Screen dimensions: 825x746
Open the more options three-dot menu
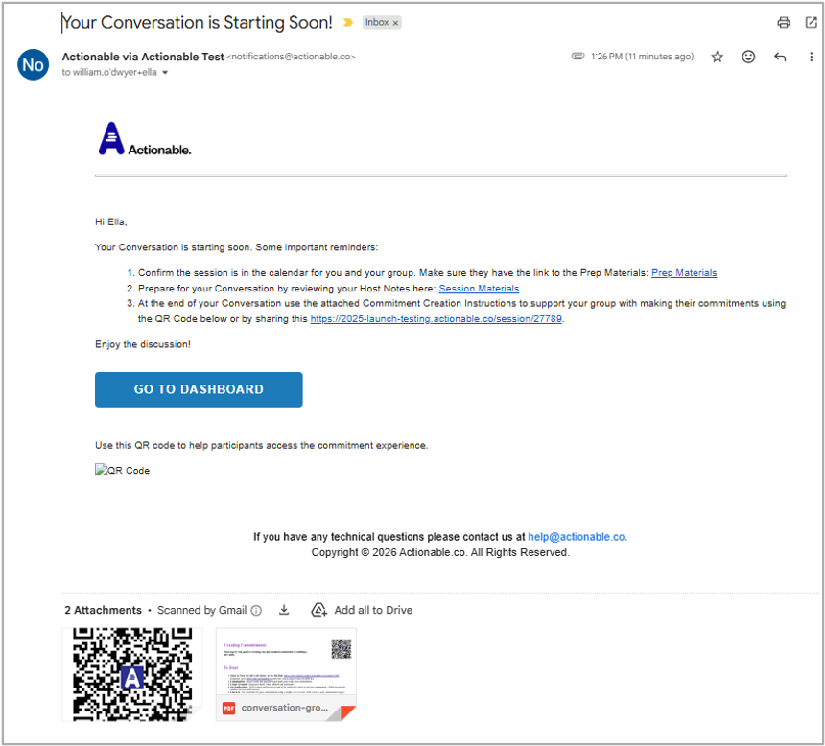click(x=811, y=58)
